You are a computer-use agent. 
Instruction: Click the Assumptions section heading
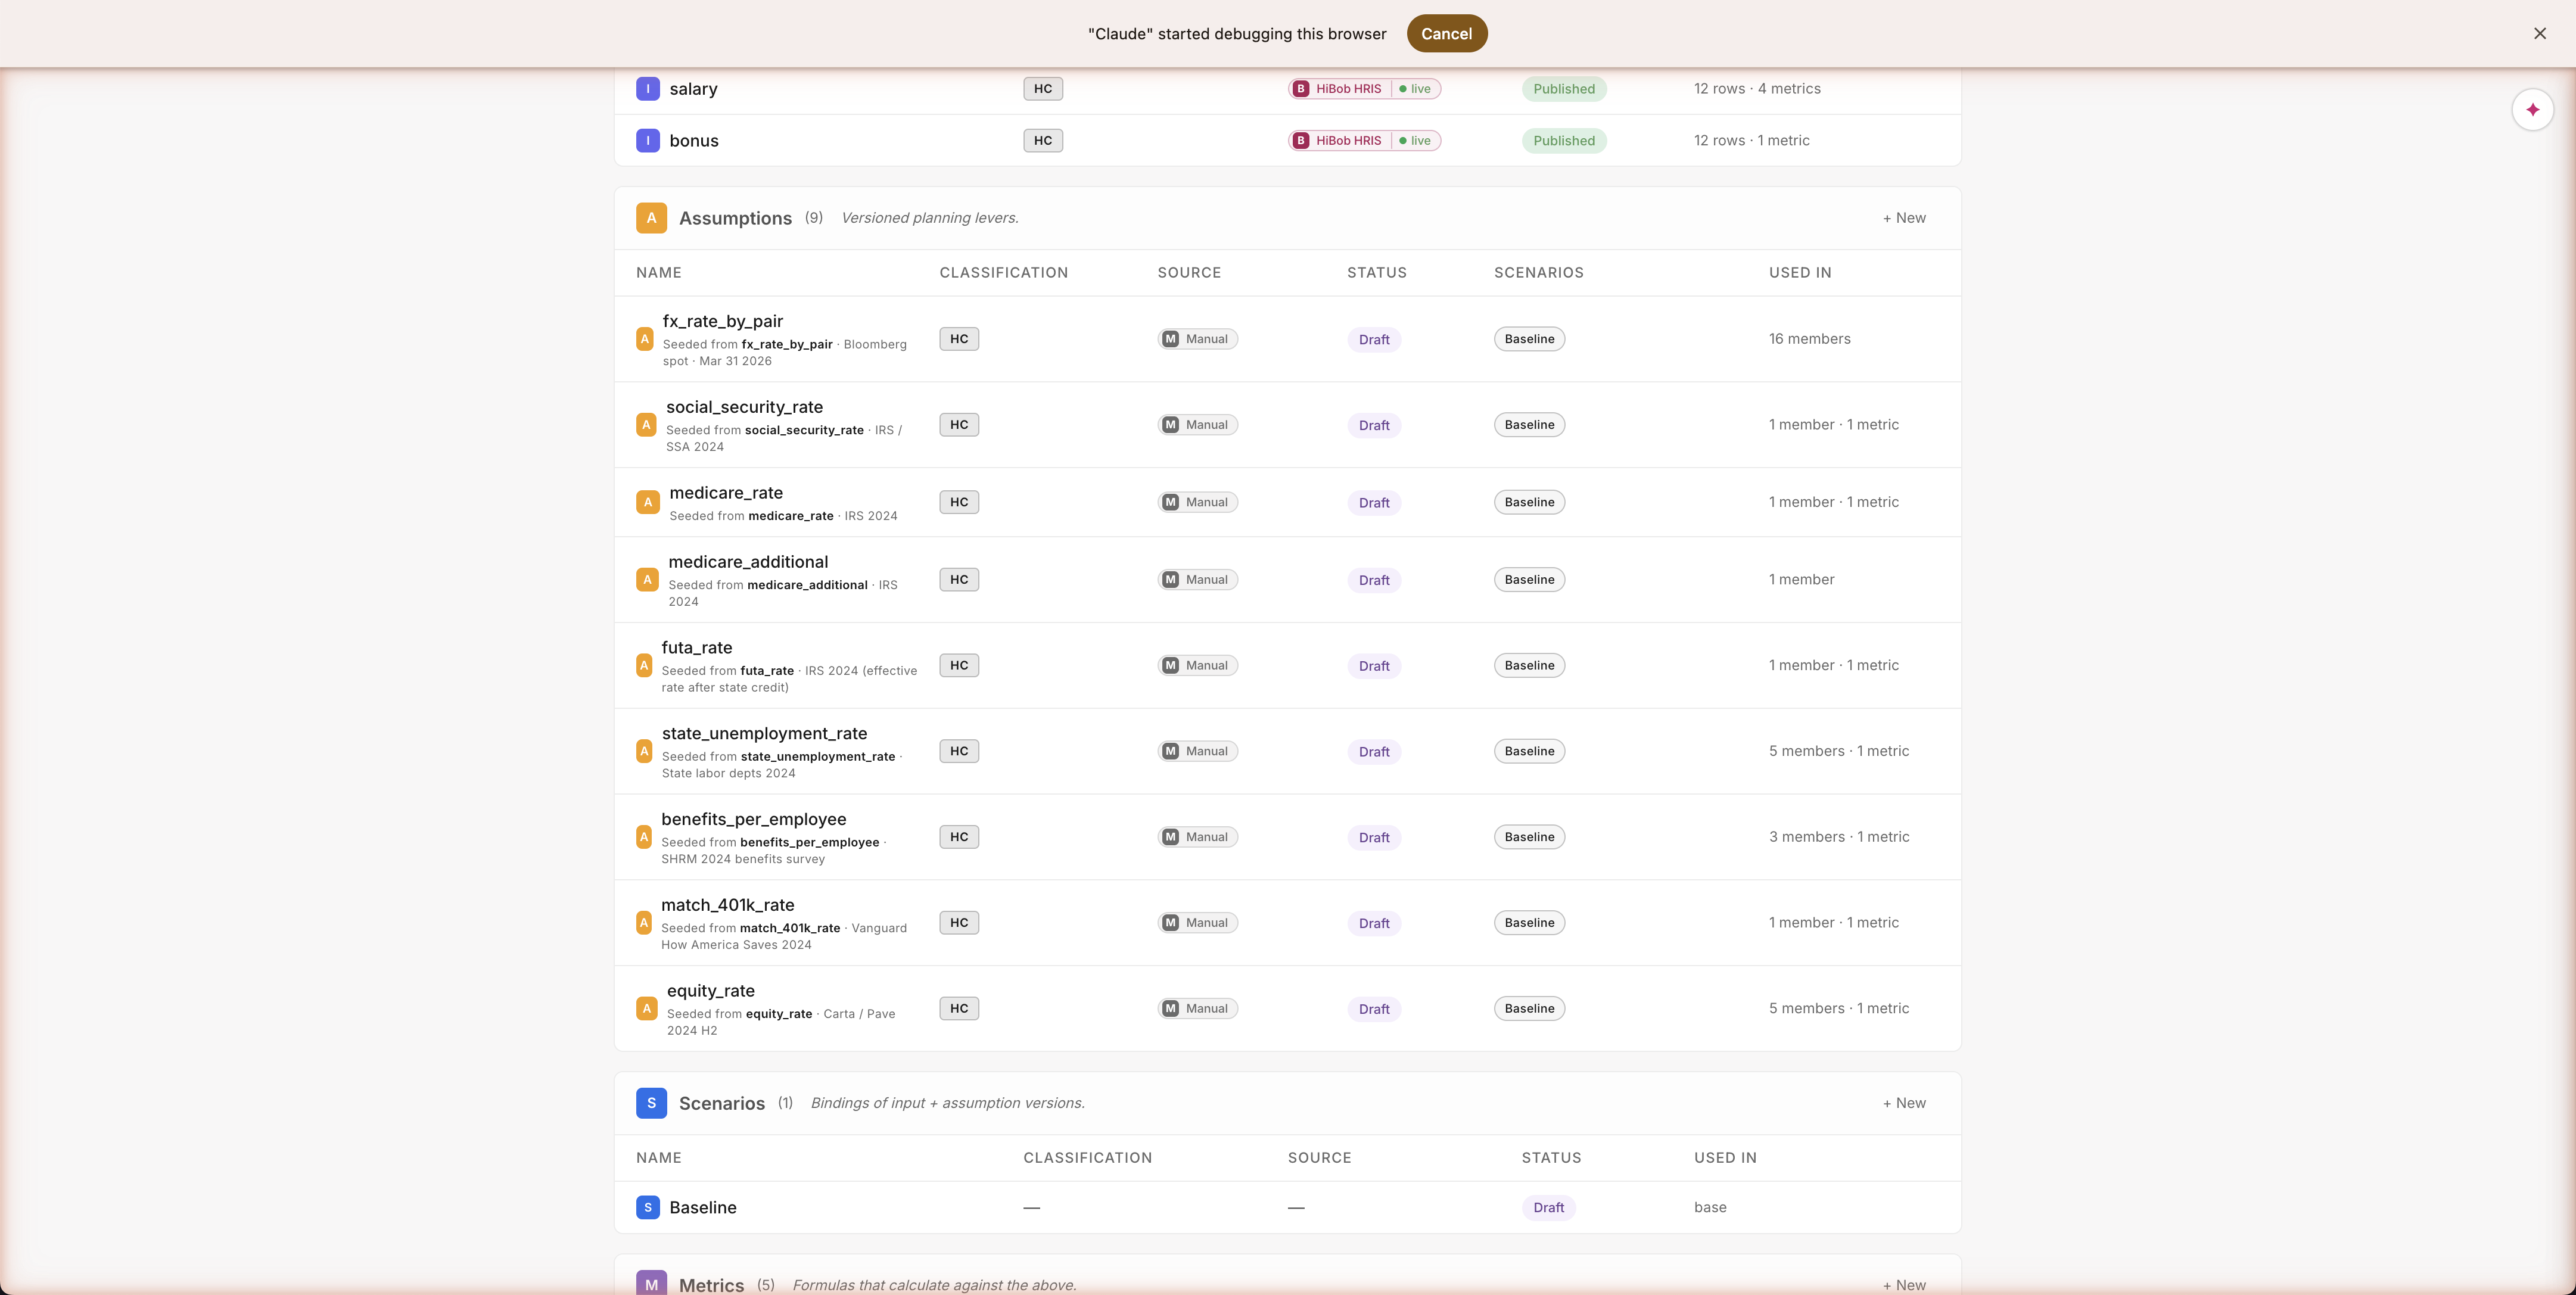[735, 218]
